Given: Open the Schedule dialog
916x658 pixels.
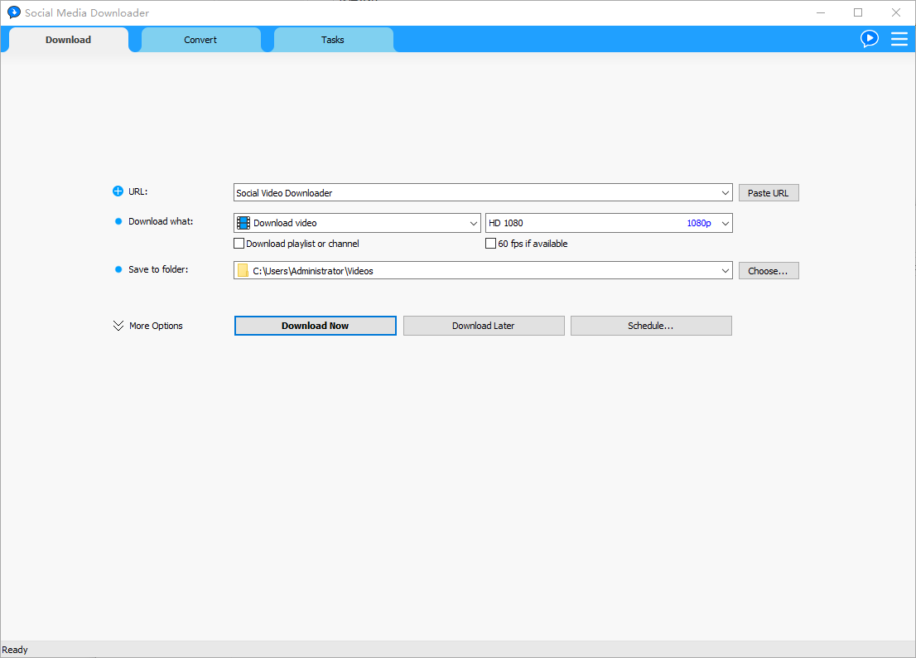Looking at the screenshot, I should point(650,325).
